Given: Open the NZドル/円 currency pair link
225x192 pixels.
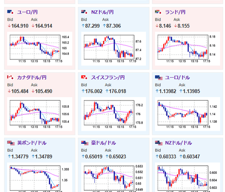Looking at the screenshot, I should coord(102,12).
